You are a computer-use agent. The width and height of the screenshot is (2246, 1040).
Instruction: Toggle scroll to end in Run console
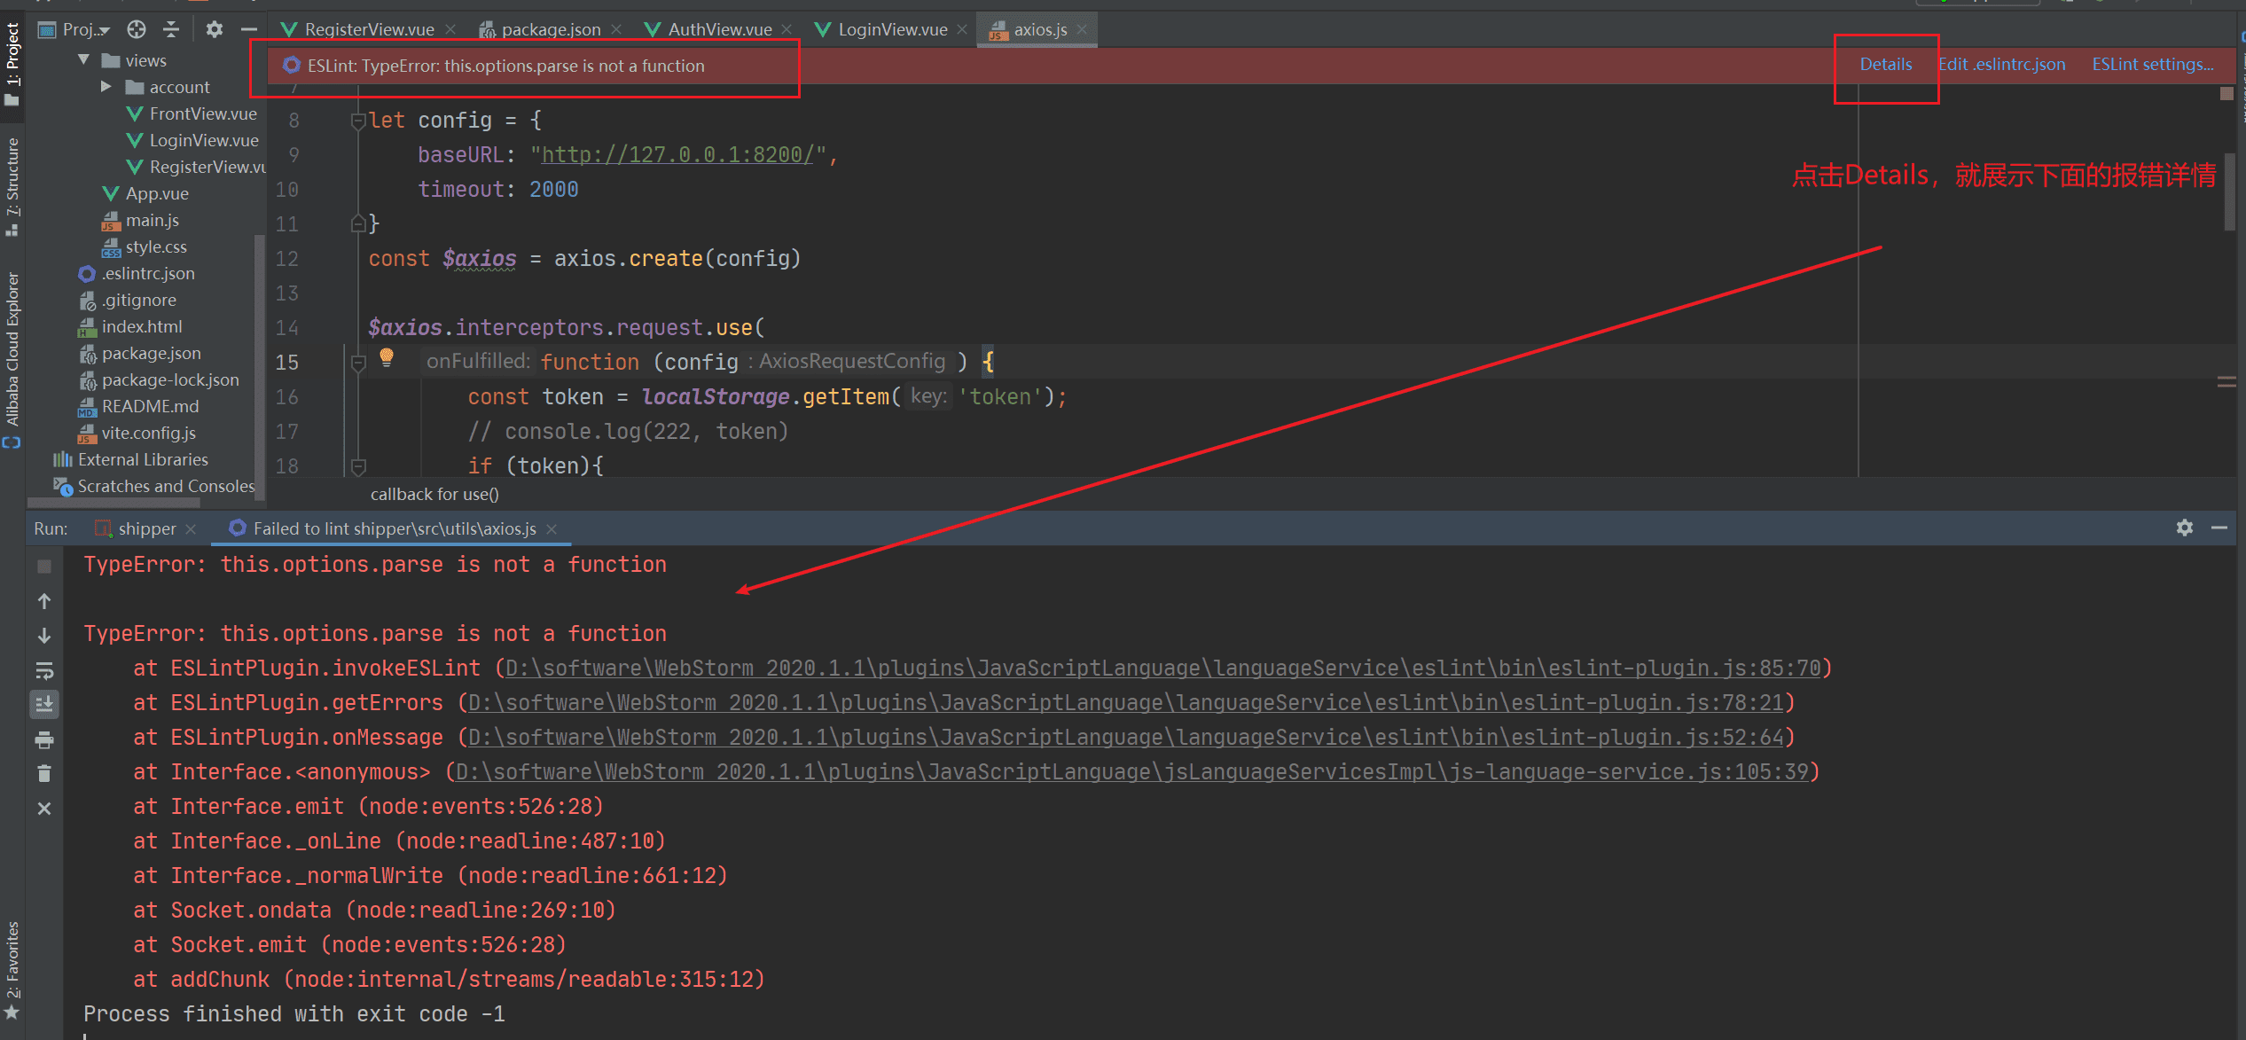tap(44, 705)
